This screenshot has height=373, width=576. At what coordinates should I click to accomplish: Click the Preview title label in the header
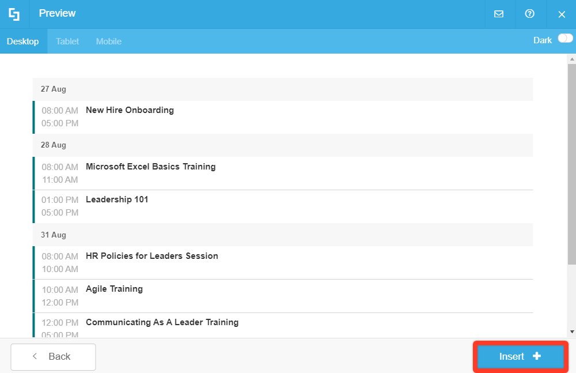tap(56, 13)
